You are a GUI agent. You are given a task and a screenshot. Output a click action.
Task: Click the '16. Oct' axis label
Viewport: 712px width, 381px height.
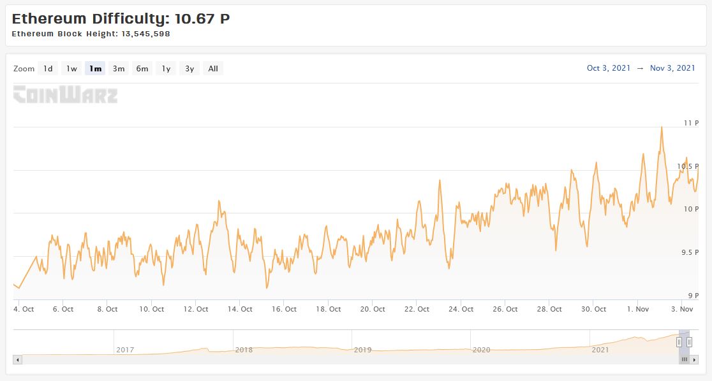[x=285, y=309]
